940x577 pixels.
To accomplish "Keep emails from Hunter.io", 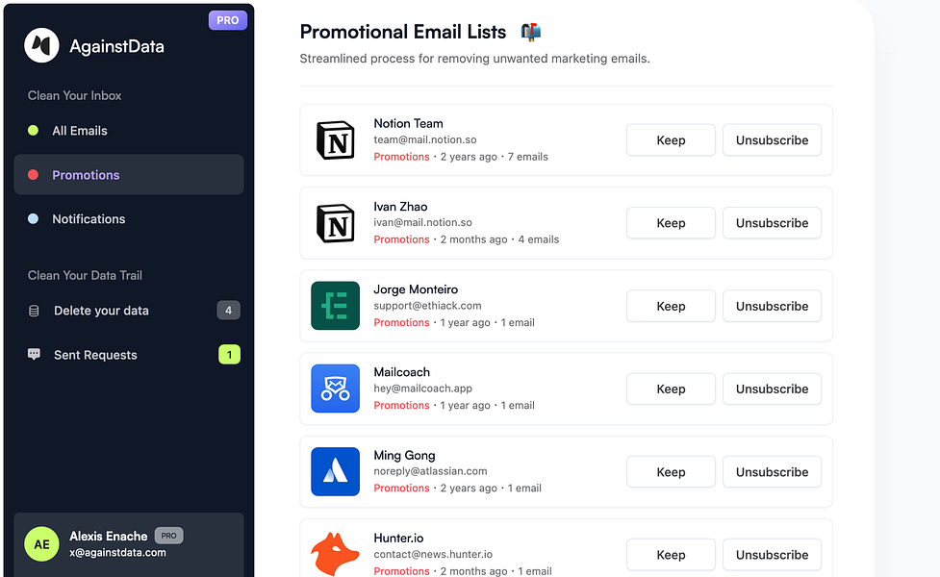I will coord(671,555).
